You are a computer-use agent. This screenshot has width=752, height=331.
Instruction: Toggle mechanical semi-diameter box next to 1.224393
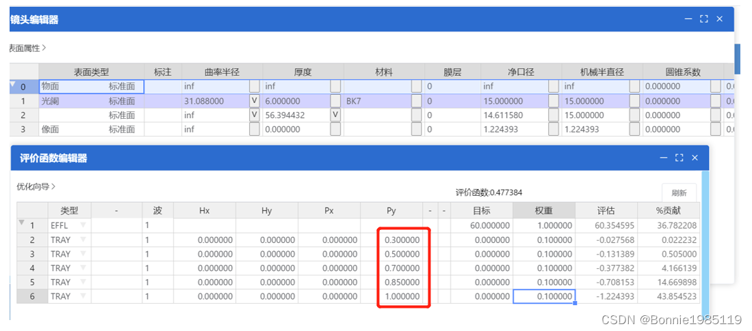point(634,129)
